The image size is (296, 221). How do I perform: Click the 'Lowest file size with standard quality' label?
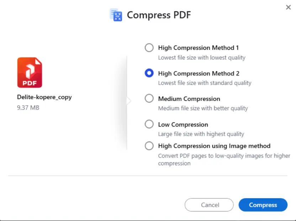[205, 83]
